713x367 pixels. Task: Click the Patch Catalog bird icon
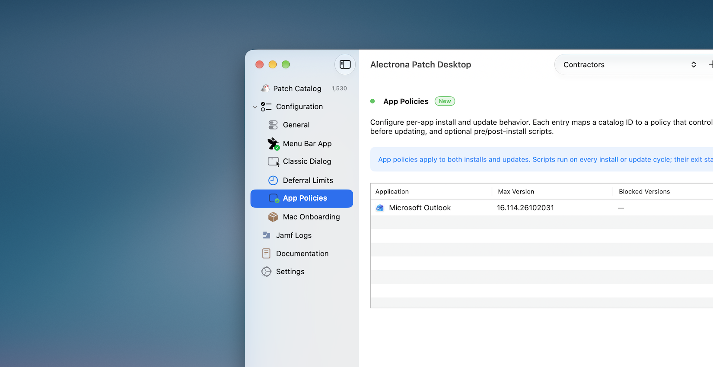[x=265, y=88]
